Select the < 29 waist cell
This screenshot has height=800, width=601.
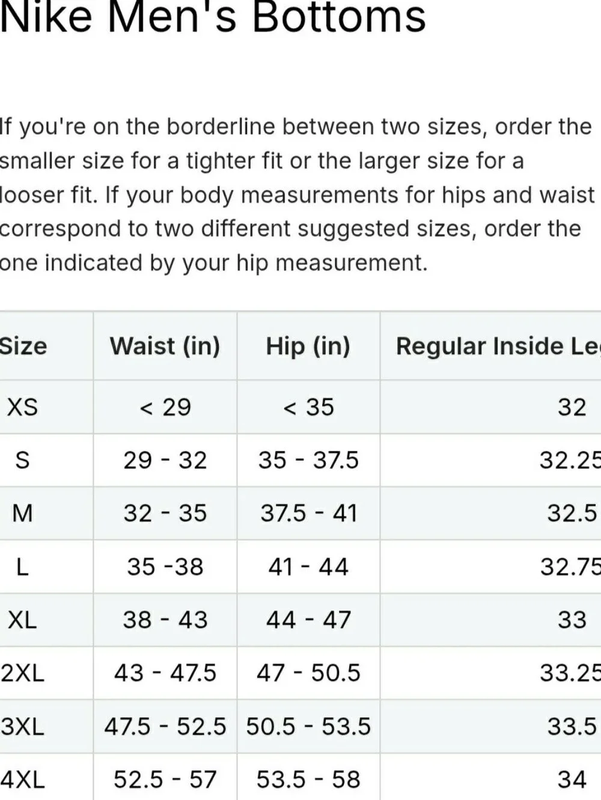tap(165, 407)
